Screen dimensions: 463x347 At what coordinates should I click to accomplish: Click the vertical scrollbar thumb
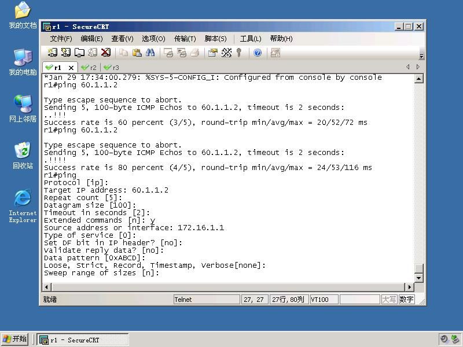click(418, 268)
